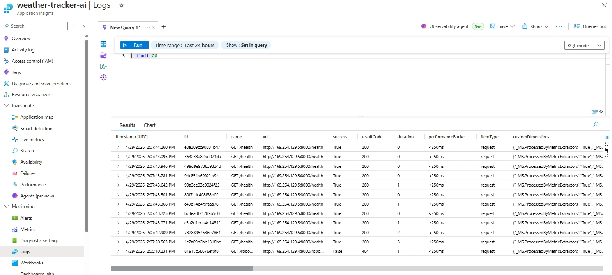Sort by the timestamp [UTC] column header
This screenshot has height=275, width=612.
(132, 137)
